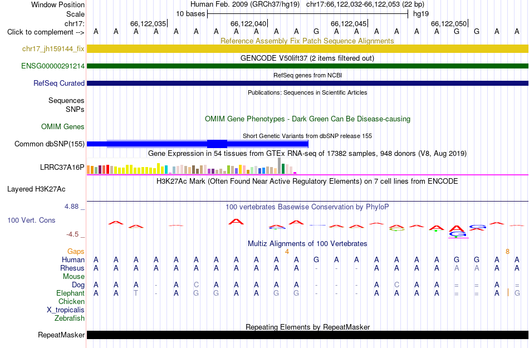Image resolution: width=529 pixels, height=348 pixels.
Task: Click the chr17: ruler label
Action: [75, 23]
